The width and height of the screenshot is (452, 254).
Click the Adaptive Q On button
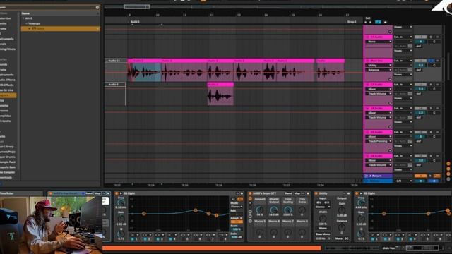237,222
